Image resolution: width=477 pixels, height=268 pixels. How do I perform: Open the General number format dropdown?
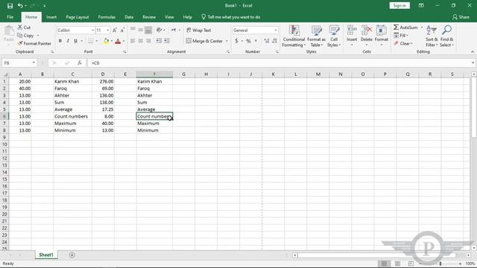(x=275, y=31)
